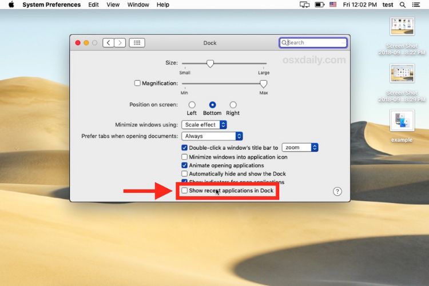Click the Fri 12:02 PM clock

360,5
